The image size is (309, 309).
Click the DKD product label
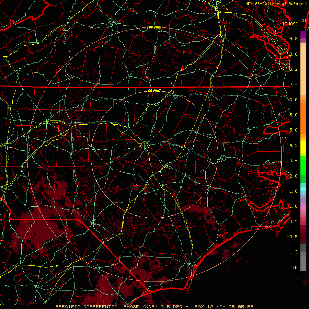pyautogui.click(x=301, y=20)
